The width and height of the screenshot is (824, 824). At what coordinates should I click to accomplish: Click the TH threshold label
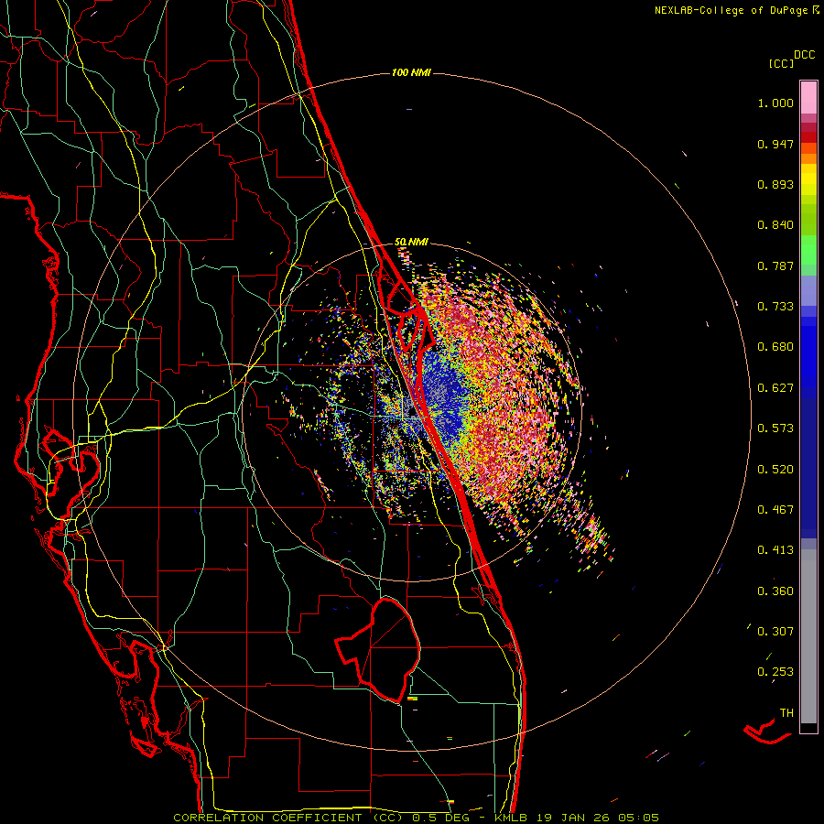pos(786,713)
